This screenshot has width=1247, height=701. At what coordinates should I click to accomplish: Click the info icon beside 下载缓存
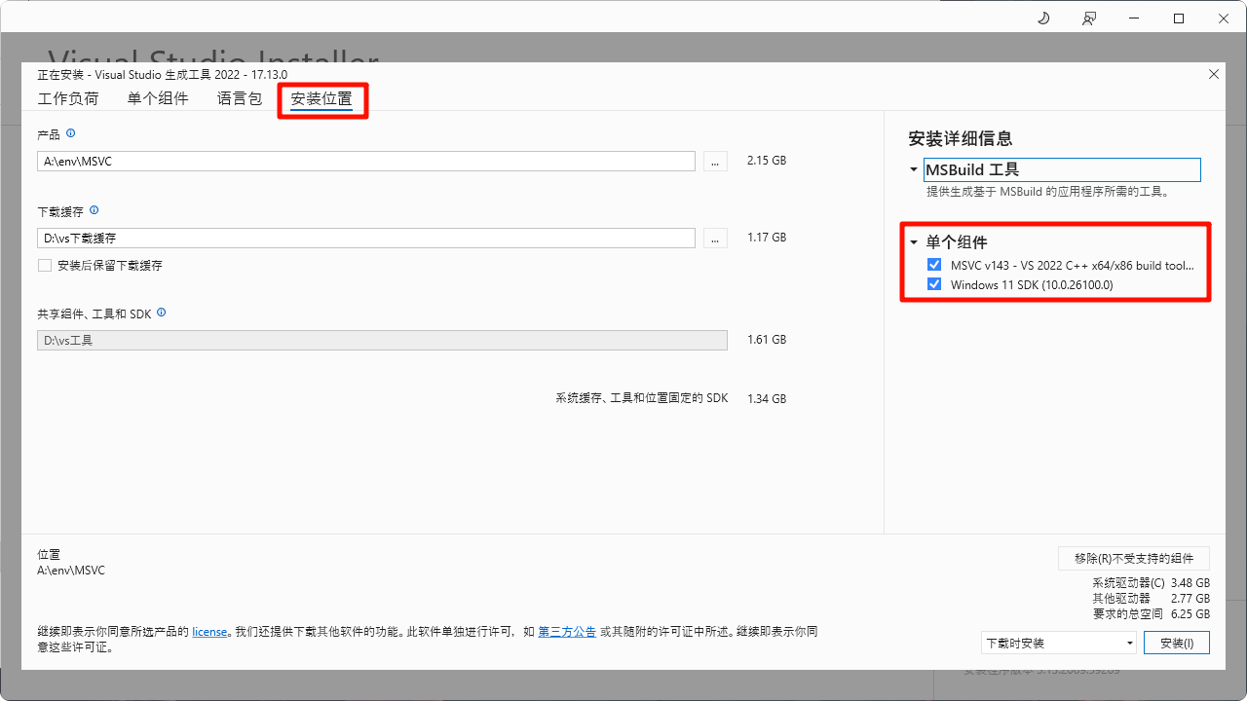pos(94,210)
